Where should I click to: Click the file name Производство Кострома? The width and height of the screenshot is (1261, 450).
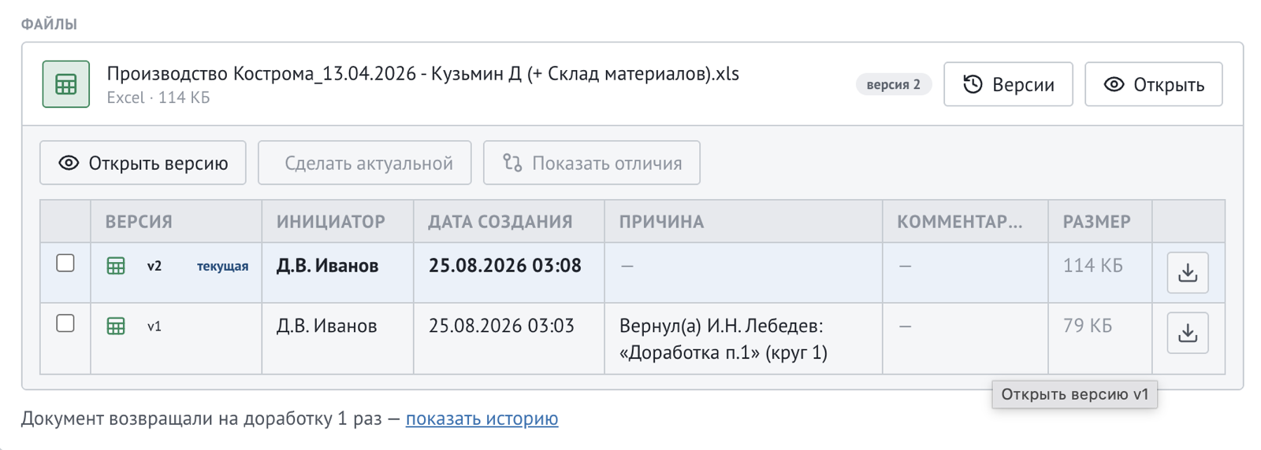click(423, 74)
